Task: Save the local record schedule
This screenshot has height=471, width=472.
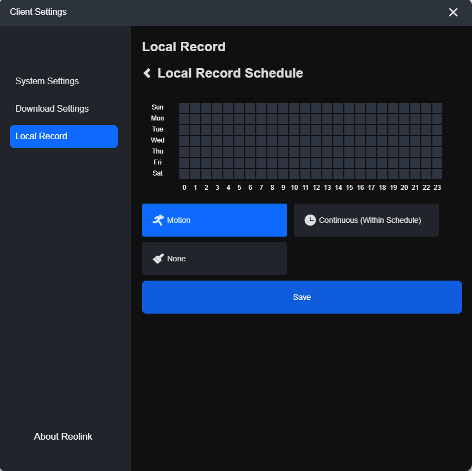Action: tap(302, 297)
